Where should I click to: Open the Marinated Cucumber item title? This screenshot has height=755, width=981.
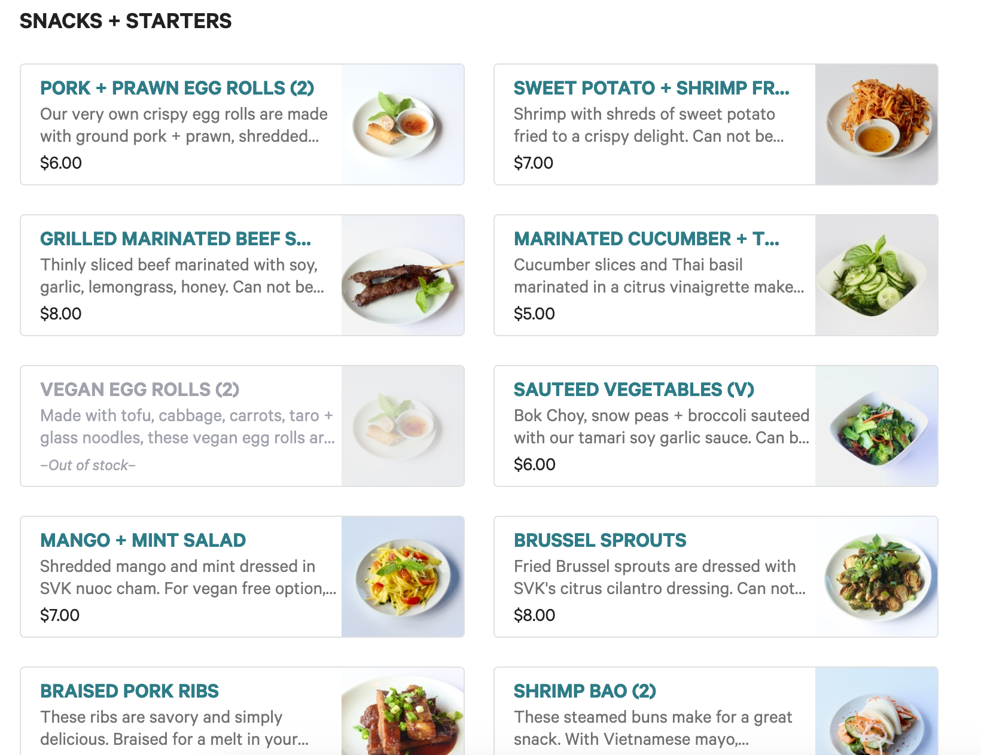646,239
